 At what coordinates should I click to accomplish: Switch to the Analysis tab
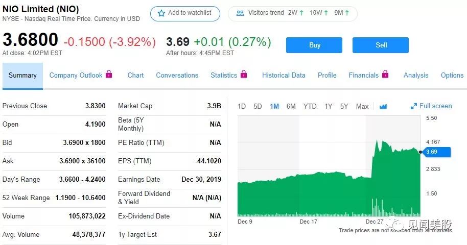(416, 76)
